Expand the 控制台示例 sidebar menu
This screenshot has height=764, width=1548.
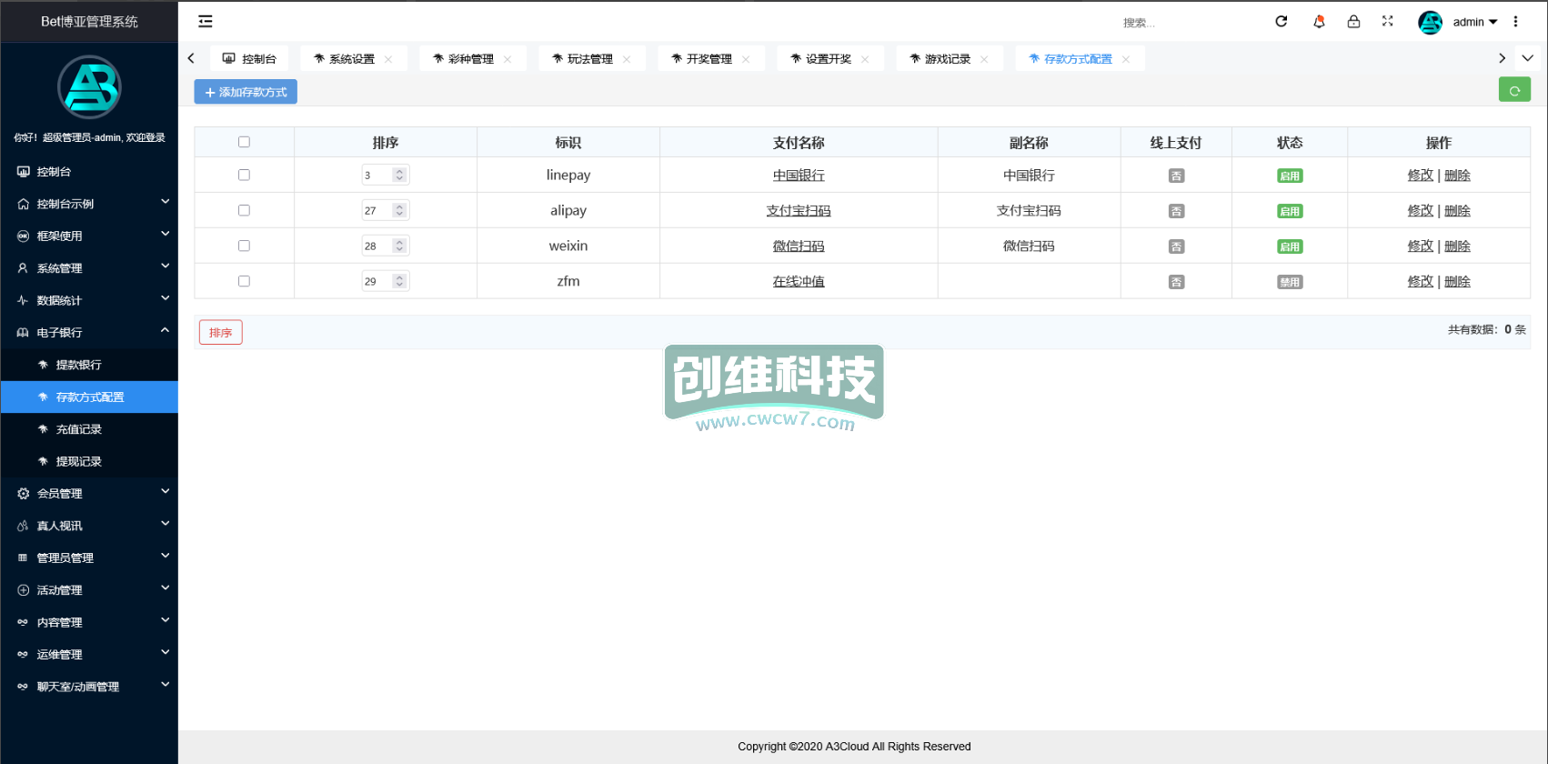tap(89, 204)
